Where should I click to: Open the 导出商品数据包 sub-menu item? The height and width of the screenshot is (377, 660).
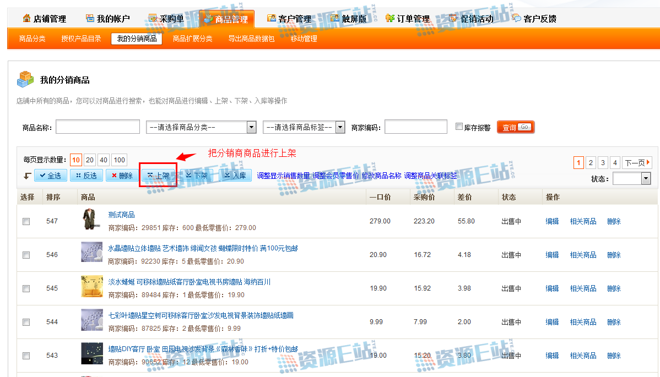(251, 39)
